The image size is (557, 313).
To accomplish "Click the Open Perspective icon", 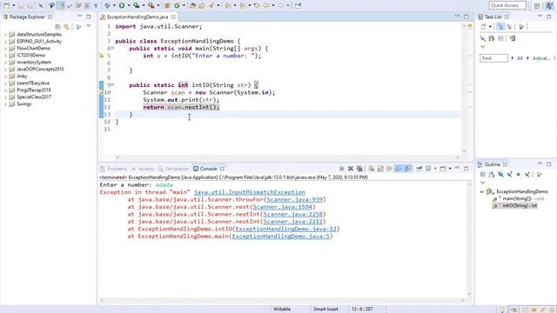I will pos(537,5).
